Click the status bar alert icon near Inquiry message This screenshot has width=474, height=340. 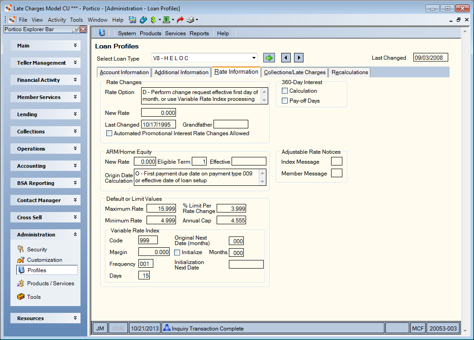tap(166, 328)
